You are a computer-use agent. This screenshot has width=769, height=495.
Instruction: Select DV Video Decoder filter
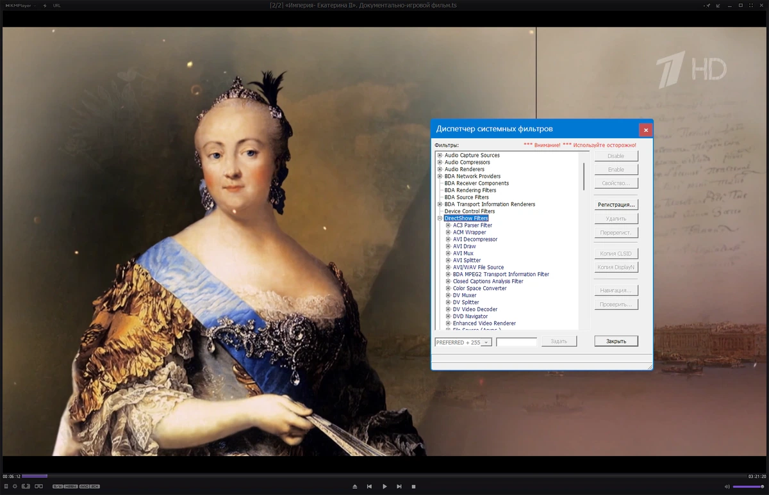(475, 310)
